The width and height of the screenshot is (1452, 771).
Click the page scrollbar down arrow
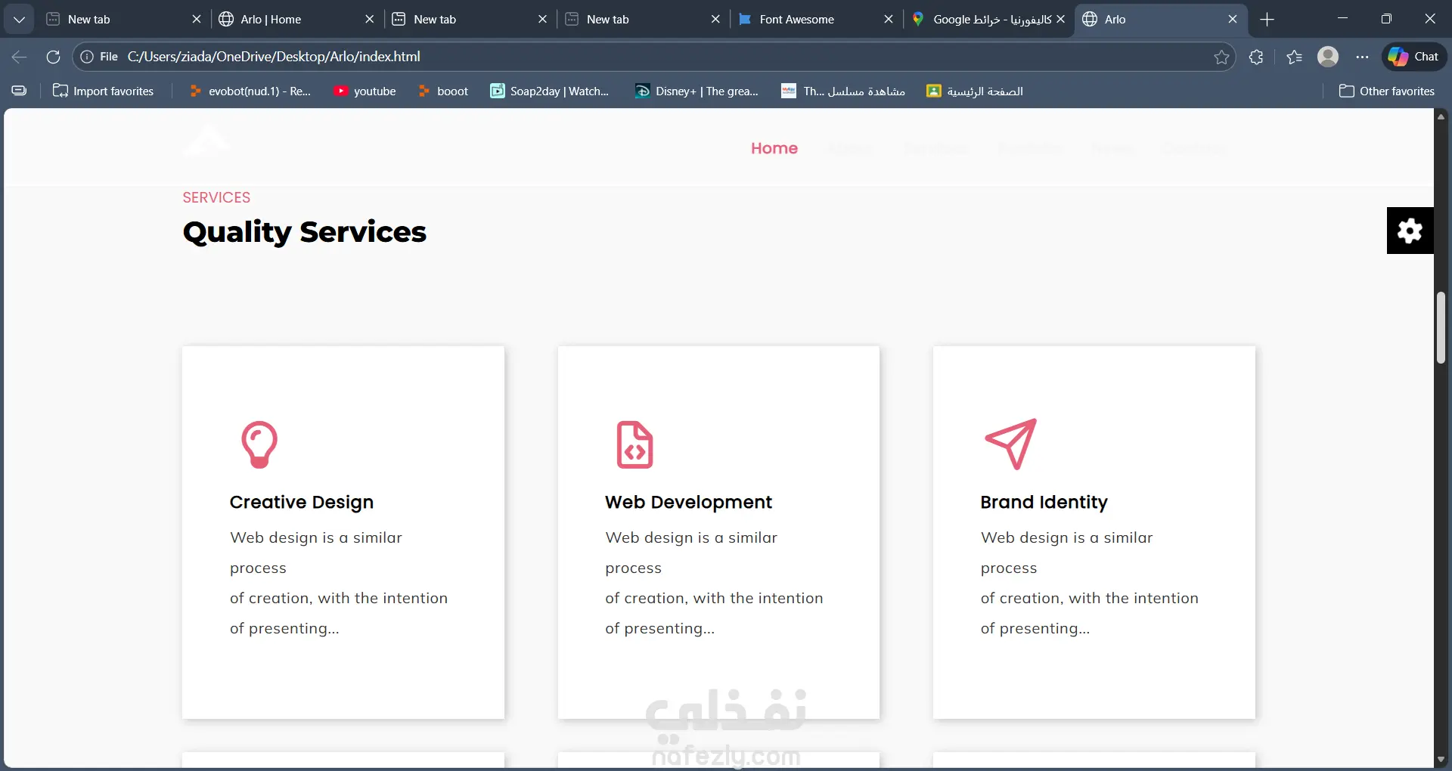(1441, 759)
